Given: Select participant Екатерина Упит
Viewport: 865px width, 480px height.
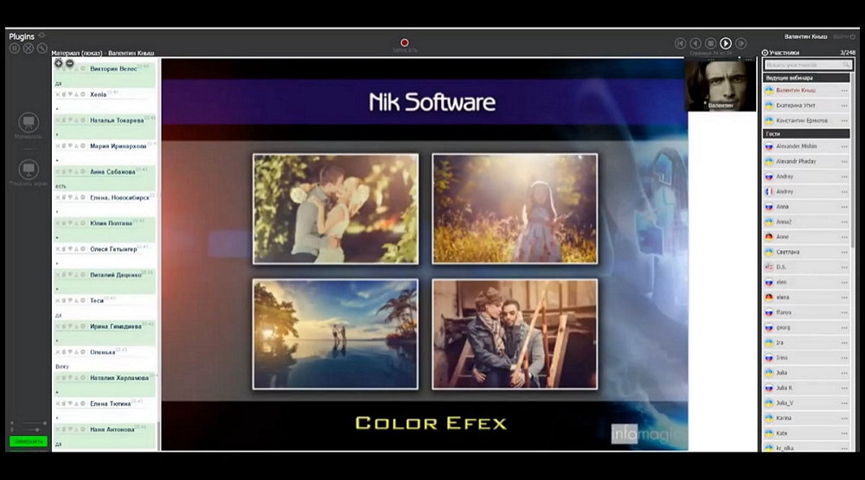Looking at the screenshot, I should point(806,106).
